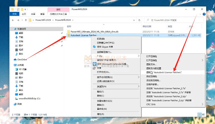This screenshot has height=124, width=215.
Task: Click zip icon of Autodesk License Patcher
Action: (x=69, y=35)
